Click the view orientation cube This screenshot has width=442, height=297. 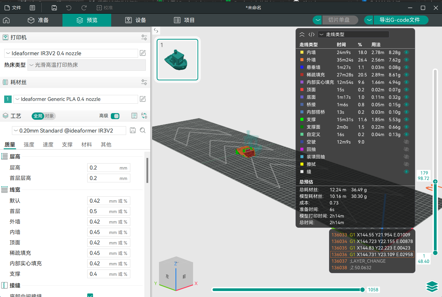pyautogui.click(x=176, y=273)
